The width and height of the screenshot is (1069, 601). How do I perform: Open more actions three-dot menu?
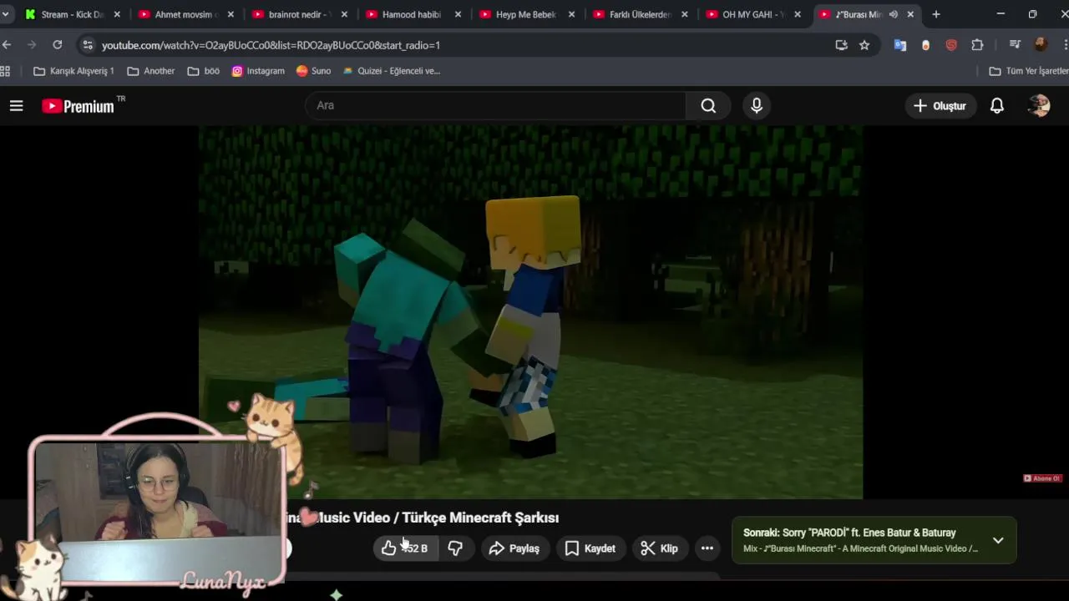coord(707,548)
